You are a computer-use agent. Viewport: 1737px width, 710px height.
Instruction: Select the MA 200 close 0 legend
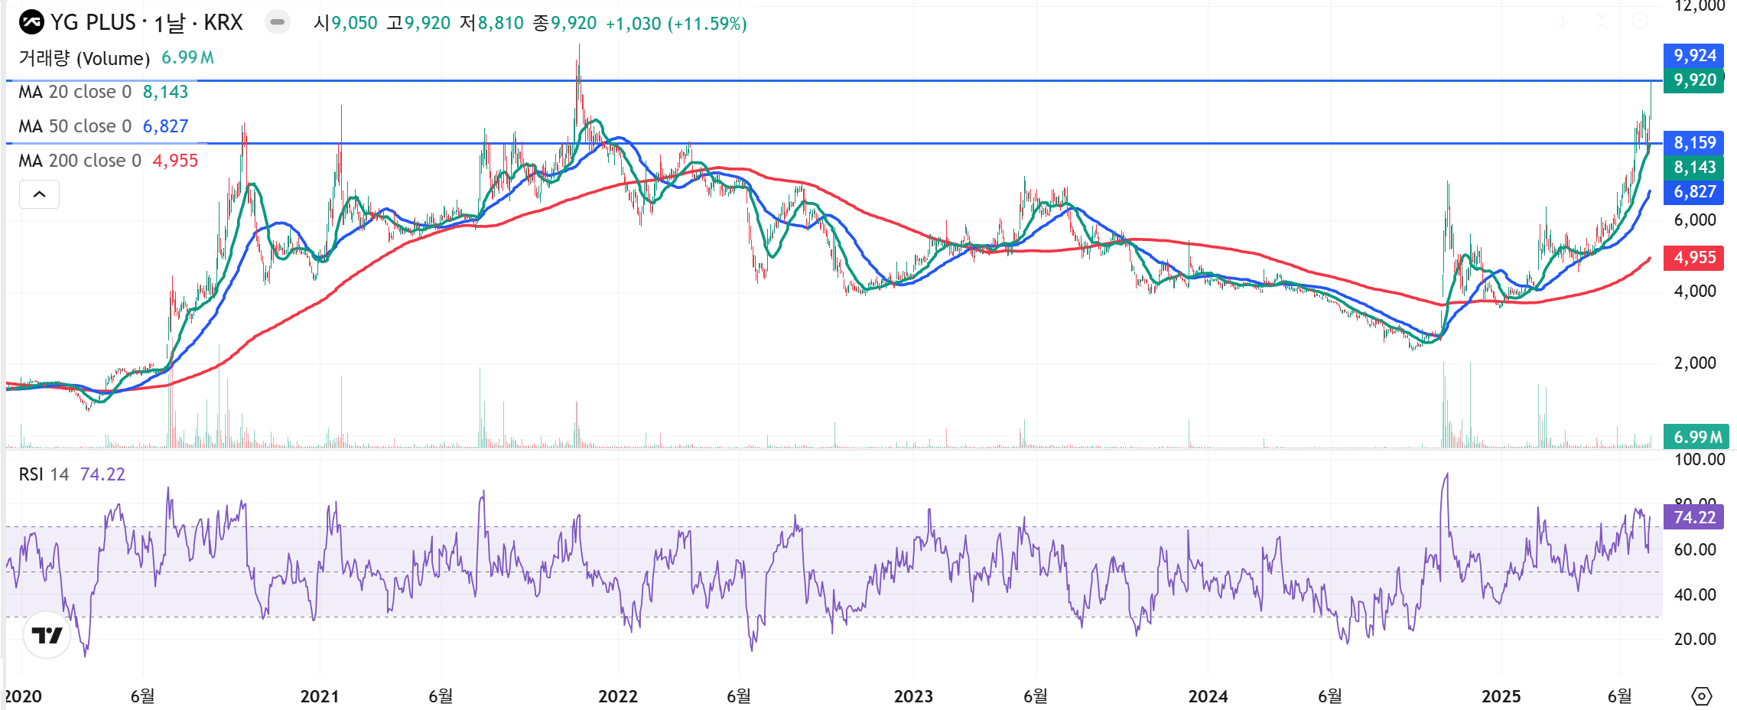point(80,161)
